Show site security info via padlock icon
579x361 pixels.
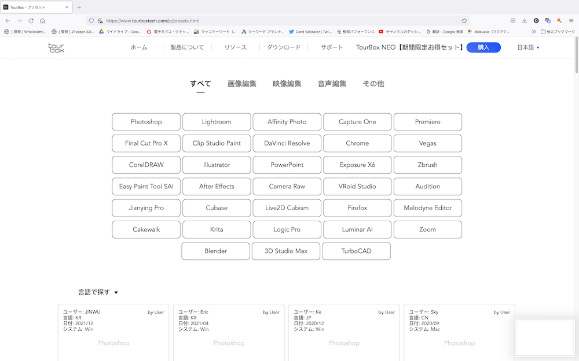(100, 21)
